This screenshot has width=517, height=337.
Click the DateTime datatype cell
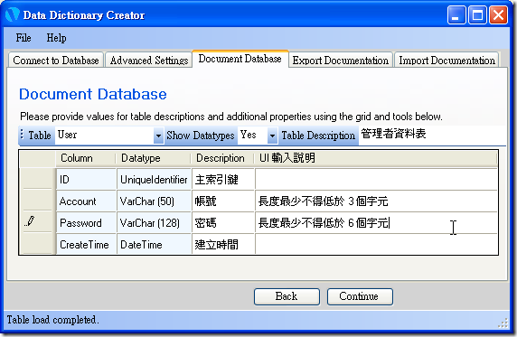[154, 244]
